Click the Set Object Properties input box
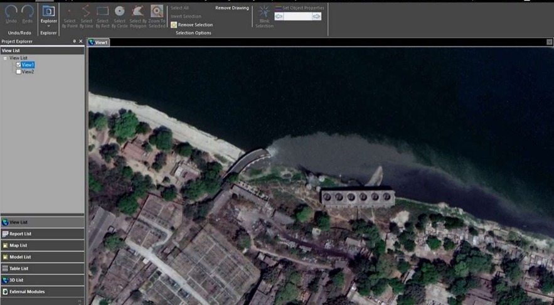The image size is (554, 305). click(298, 16)
